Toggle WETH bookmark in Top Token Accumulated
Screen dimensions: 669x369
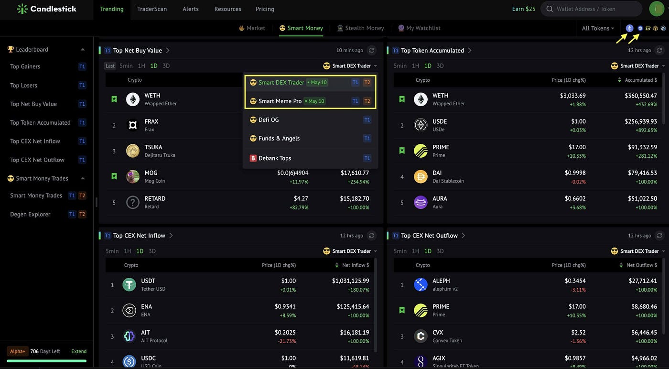402,99
